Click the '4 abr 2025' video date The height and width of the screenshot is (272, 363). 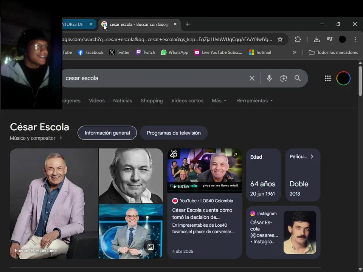point(182,252)
